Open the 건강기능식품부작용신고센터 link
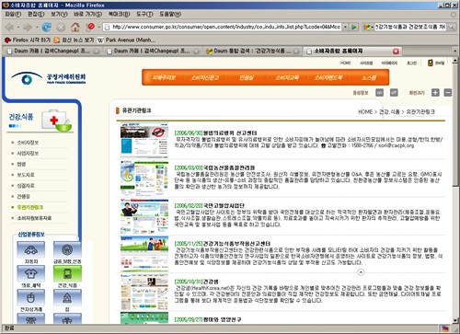The width and height of the screenshot is (460, 334). (x=236, y=244)
